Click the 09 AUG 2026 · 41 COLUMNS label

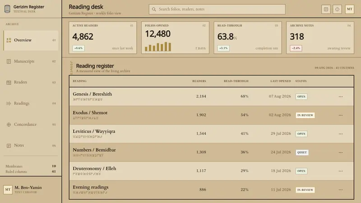tap(334, 68)
